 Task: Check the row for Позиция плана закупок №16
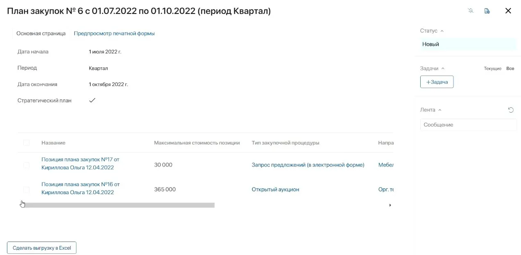click(x=26, y=189)
